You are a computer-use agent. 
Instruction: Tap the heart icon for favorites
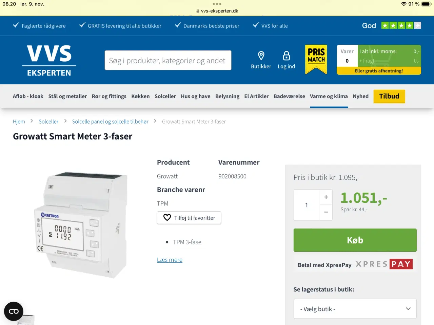pyautogui.click(x=167, y=217)
